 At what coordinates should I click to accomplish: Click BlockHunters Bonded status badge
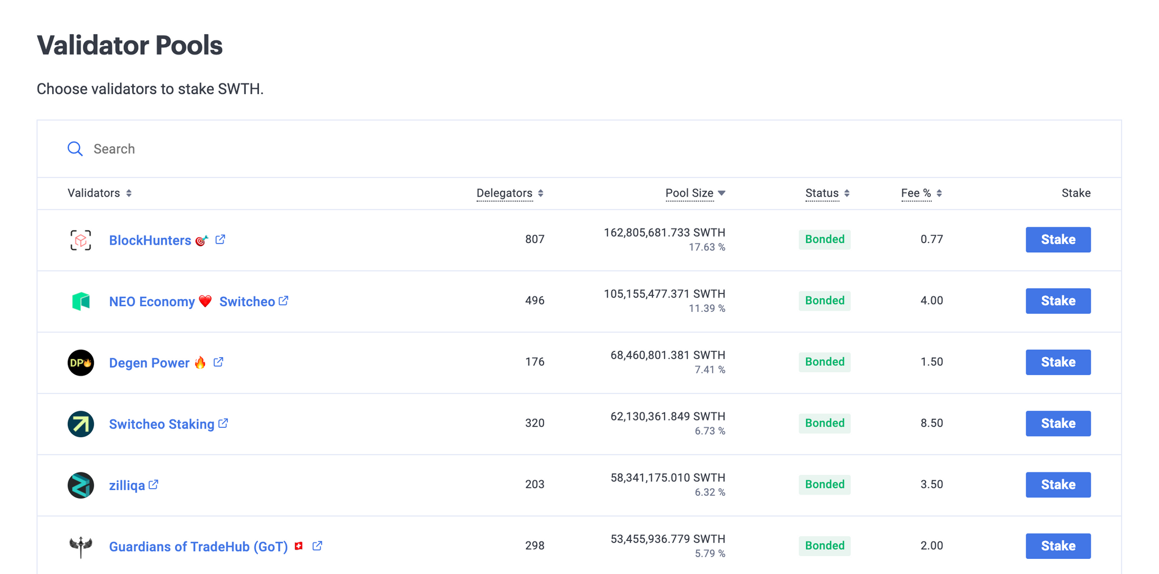click(x=825, y=239)
